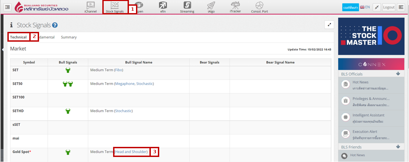Click the efin arrow icon
The image size is (409, 162).
click(163, 6)
